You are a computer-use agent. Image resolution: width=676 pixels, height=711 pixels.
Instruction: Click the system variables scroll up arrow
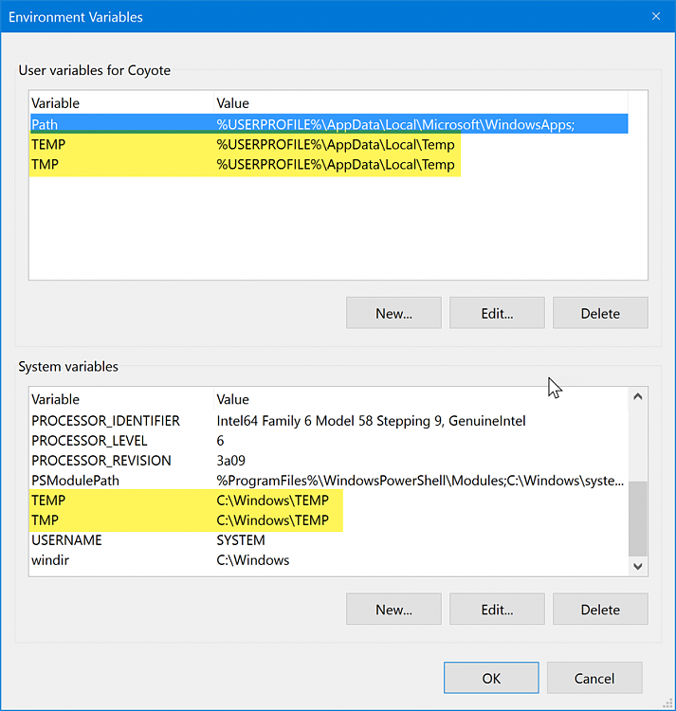point(638,397)
